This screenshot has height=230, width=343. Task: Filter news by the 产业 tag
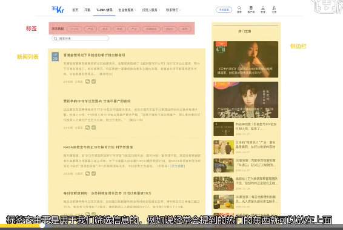pos(134,29)
